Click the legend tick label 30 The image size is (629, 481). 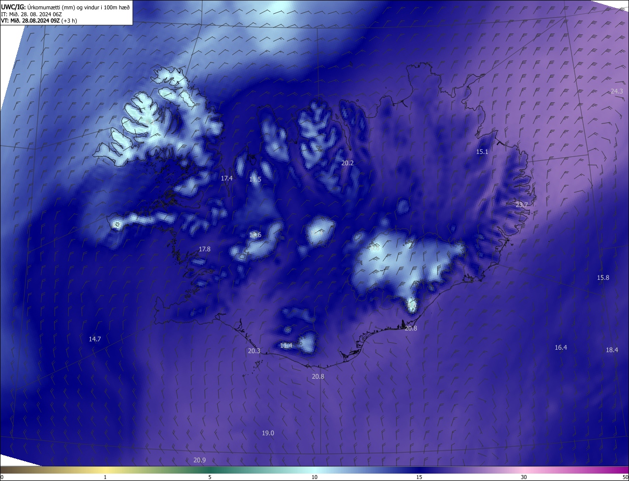pyautogui.click(x=524, y=477)
